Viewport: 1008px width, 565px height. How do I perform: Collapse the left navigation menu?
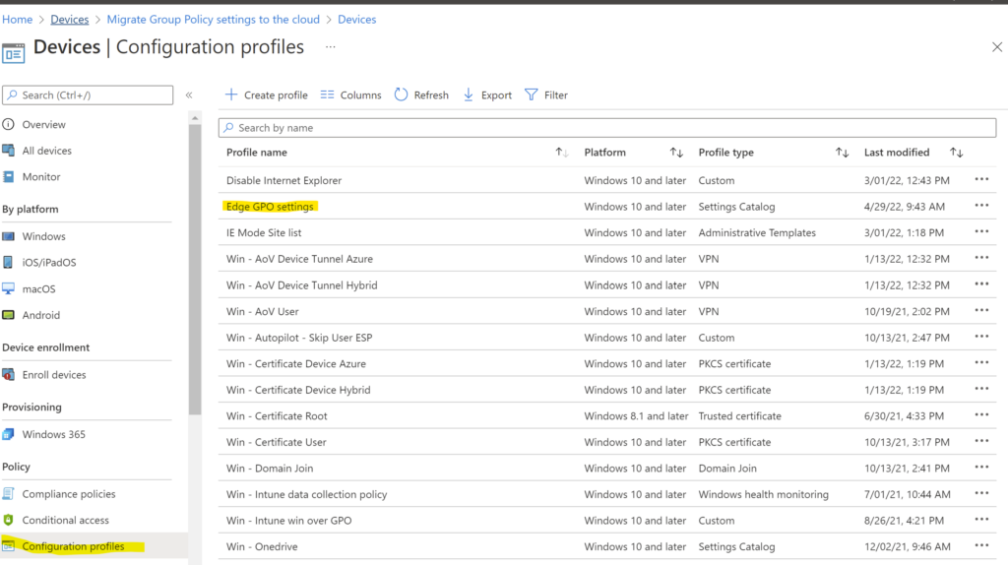point(189,95)
